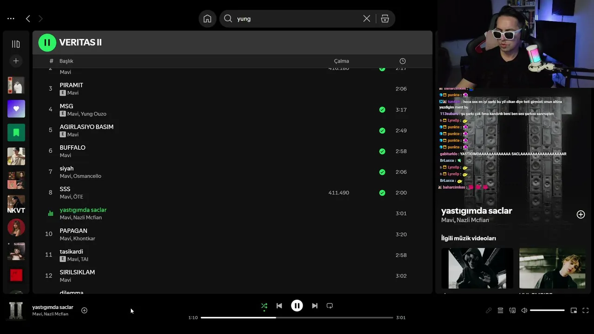Click the playing equalizer icon in track list

(51, 213)
